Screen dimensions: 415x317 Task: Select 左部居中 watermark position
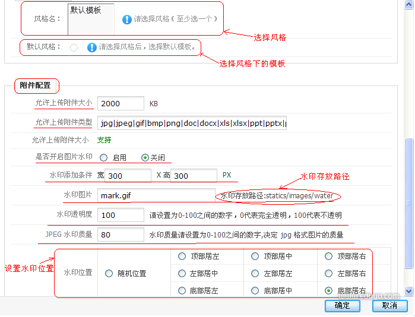182,274
